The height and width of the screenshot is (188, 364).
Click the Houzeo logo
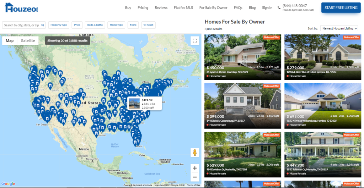tap(21, 8)
